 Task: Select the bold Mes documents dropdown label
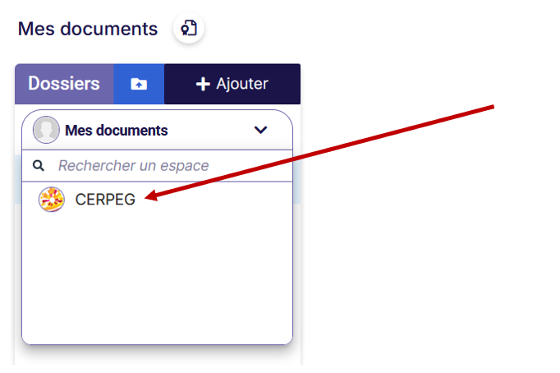(117, 131)
